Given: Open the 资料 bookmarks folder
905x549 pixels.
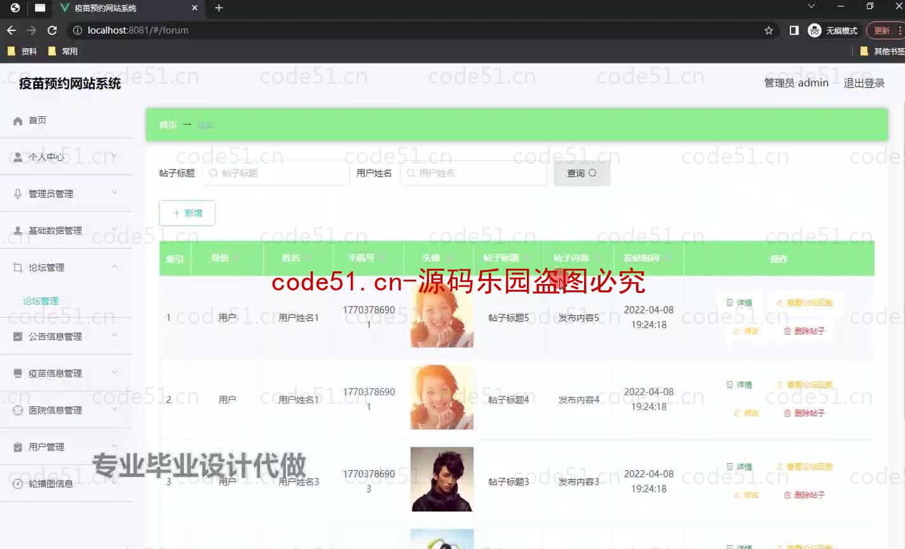Looking at the screenshot, I should [22, 51].
